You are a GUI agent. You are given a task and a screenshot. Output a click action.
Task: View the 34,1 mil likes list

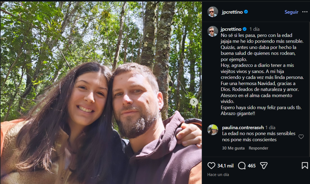[225, 166]
